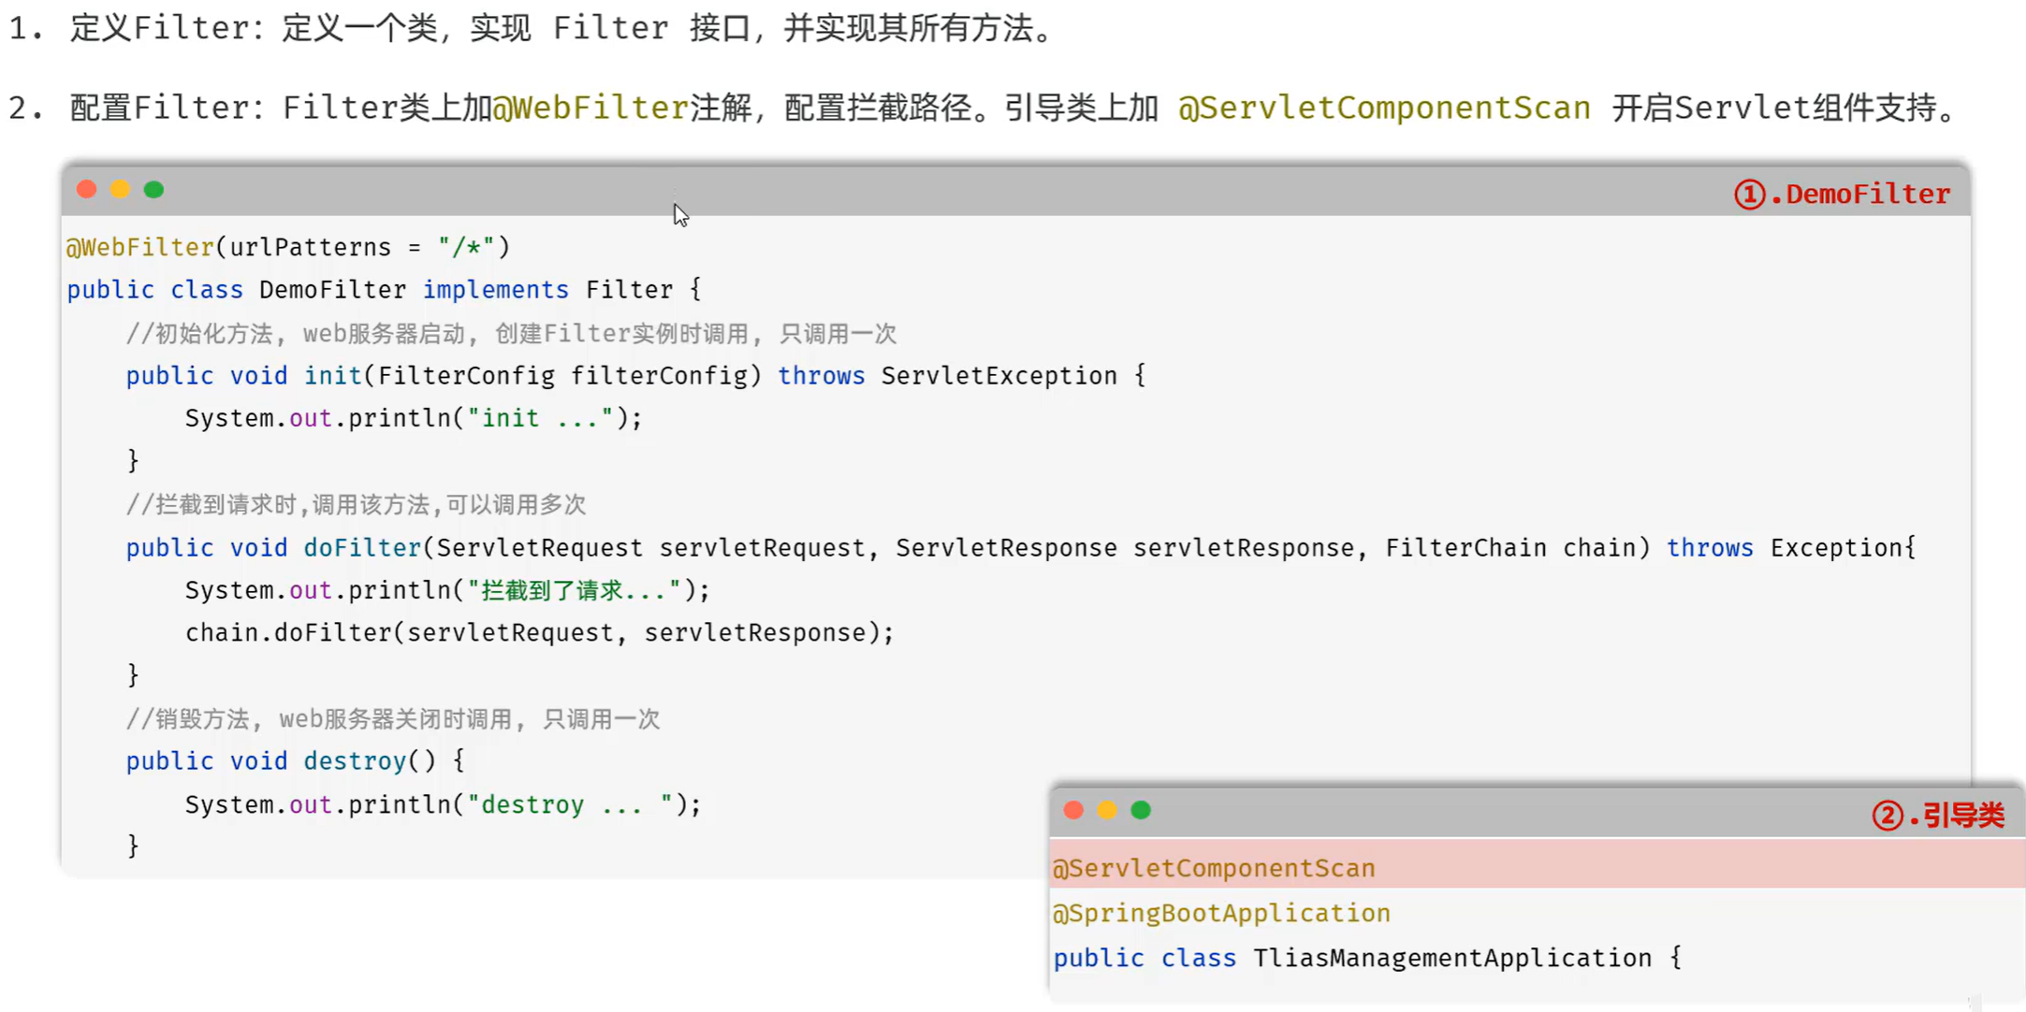
Task: Click green dot in DemoFilter window
Action: click(x=153, y=190)
